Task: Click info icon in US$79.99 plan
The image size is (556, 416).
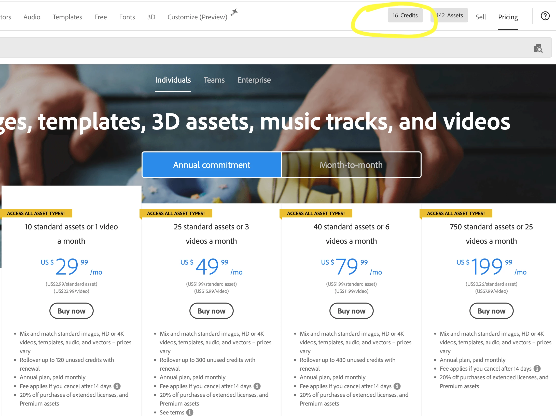Action: pos(397,386)
